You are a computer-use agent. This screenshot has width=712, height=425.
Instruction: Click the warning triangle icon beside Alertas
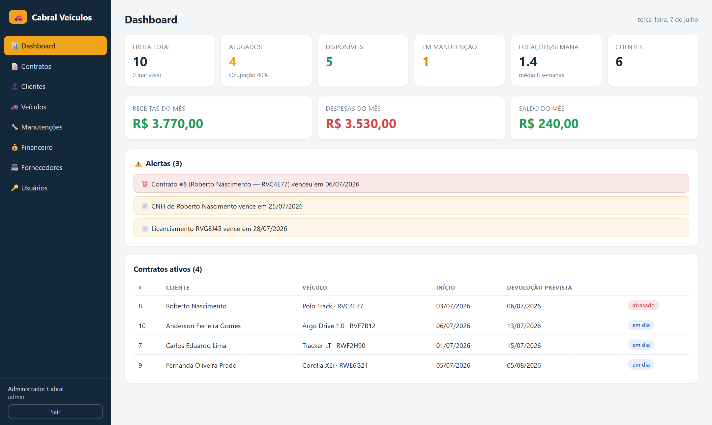[138, 164]
